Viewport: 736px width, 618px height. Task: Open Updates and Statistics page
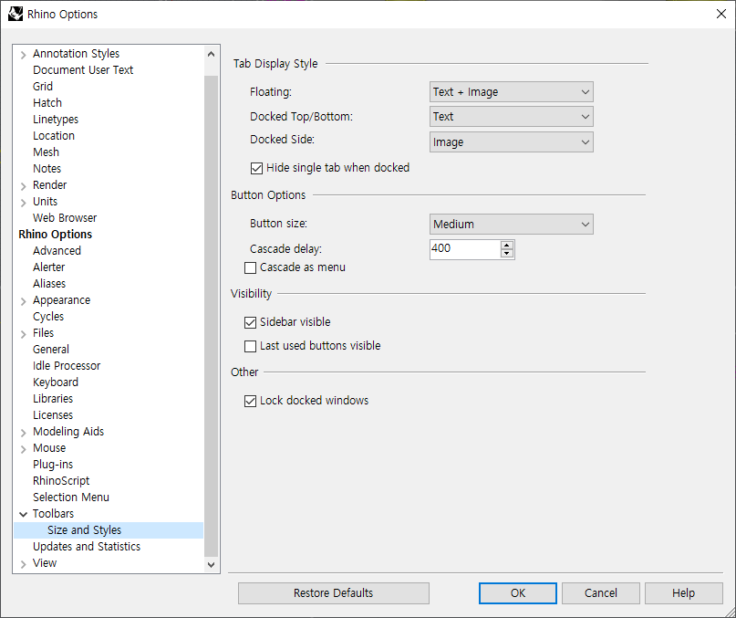click(x=87, y=547)
